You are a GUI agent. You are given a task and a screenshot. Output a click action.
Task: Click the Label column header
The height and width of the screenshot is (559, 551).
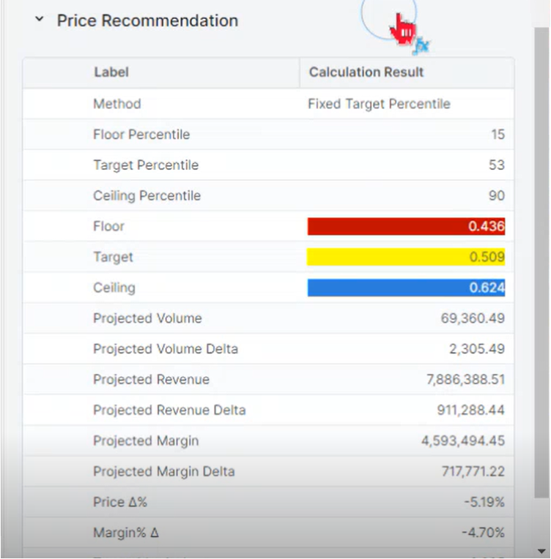tap(111, 72)
